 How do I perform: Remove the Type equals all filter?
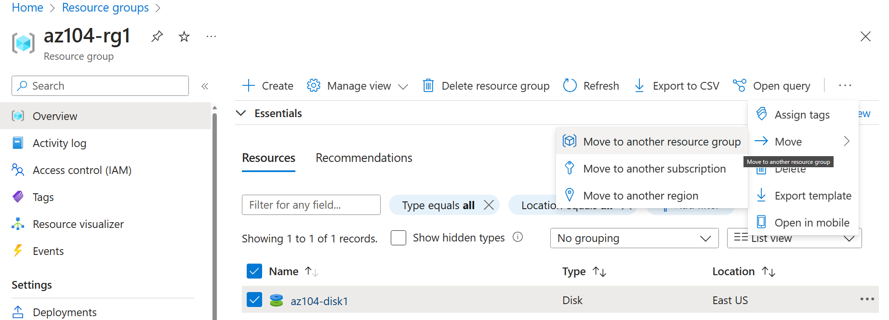489,205
